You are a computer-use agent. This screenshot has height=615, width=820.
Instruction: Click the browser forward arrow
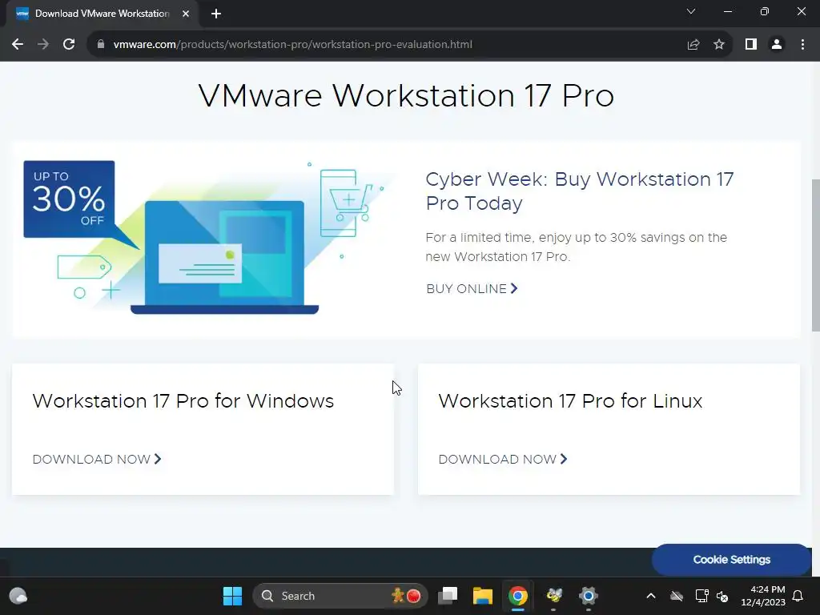(43, 45)
